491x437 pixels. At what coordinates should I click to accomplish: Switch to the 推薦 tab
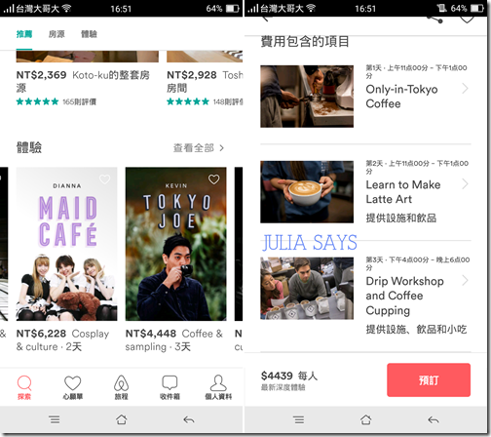click(x=24, y=34)
